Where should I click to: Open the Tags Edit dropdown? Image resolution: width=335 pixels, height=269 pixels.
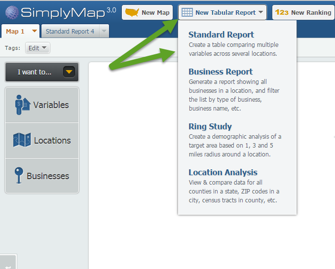[37, 48]
